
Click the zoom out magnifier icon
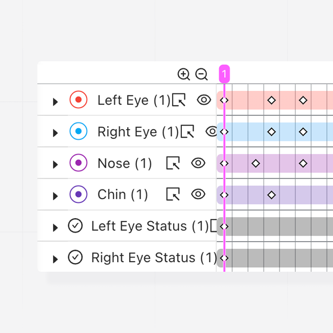201,74
